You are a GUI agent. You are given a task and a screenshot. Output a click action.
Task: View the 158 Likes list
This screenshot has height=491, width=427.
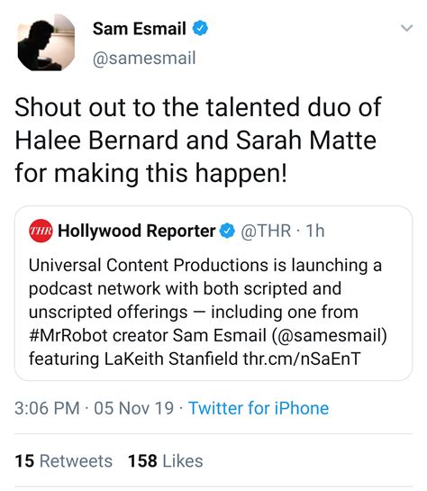tap(165, 461)
